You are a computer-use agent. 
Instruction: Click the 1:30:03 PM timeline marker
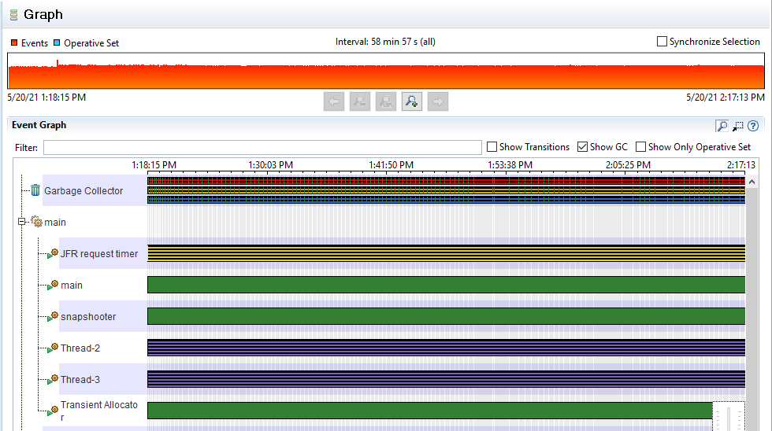[x=270, y=165]
